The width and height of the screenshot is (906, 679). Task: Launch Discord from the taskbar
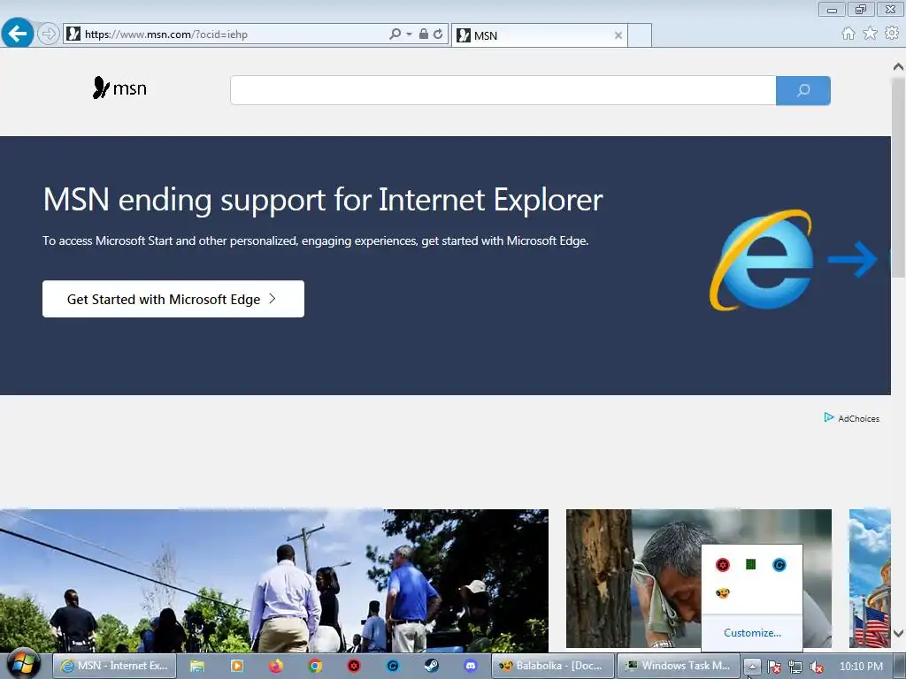tap(471, 667)
